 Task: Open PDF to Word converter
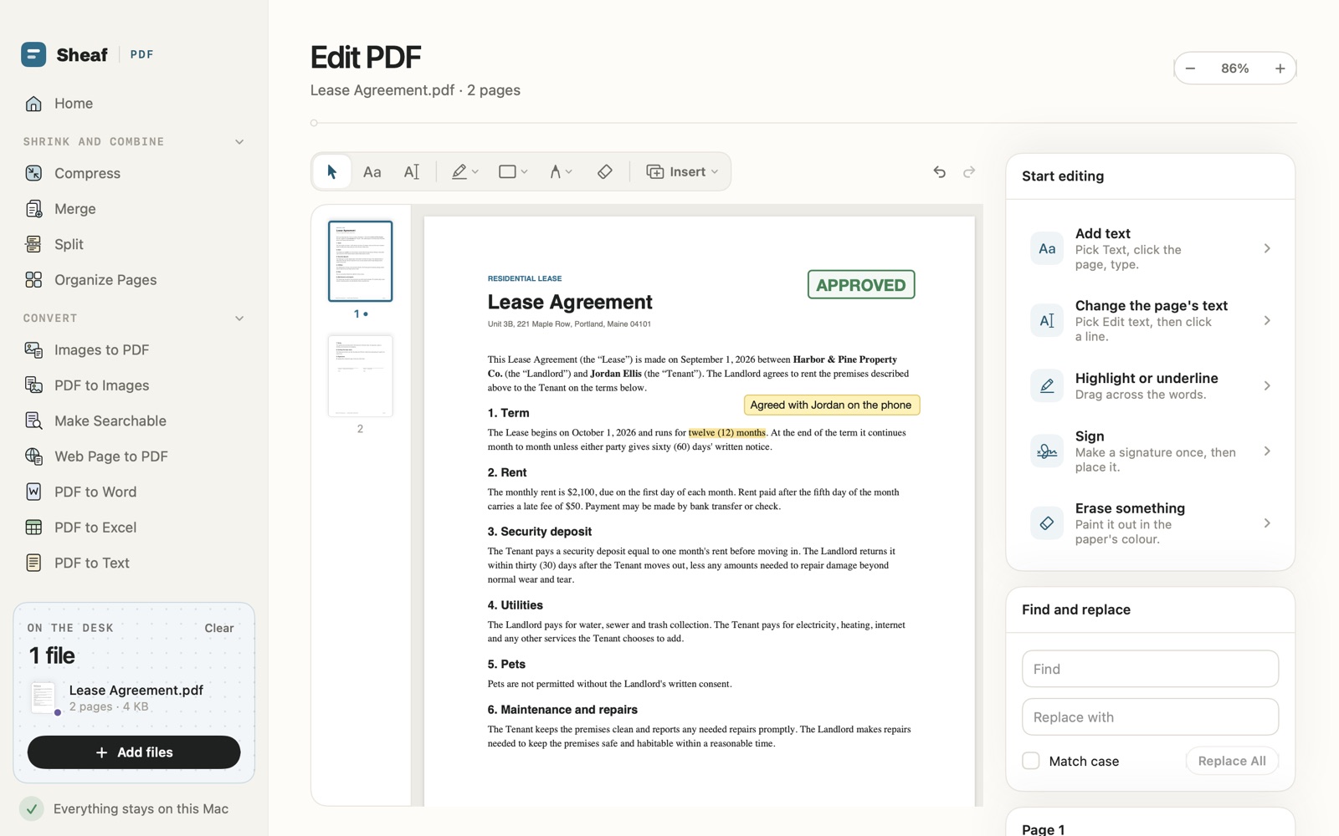[134, 492]
